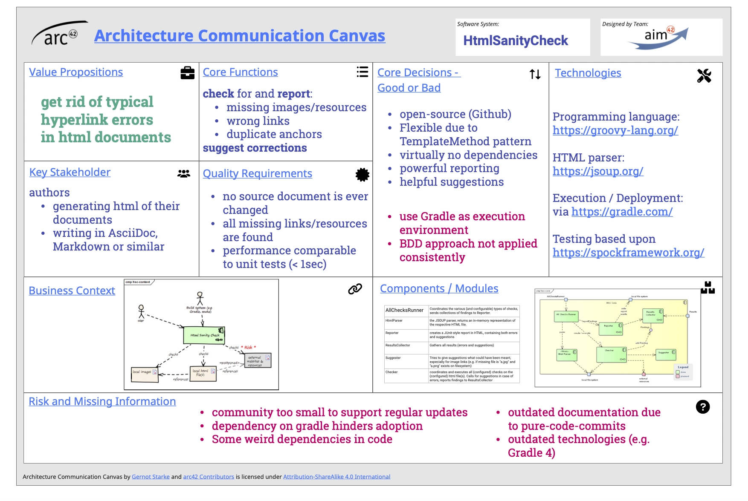The image size is (748, 501).
Task: Open the arc42 Contributors link in footer
Action: 207,477
